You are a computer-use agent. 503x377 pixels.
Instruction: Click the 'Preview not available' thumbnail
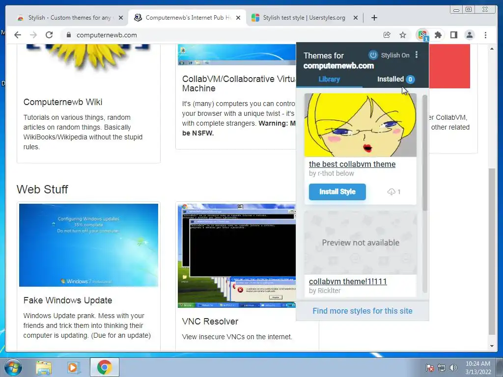coord(360,242)
